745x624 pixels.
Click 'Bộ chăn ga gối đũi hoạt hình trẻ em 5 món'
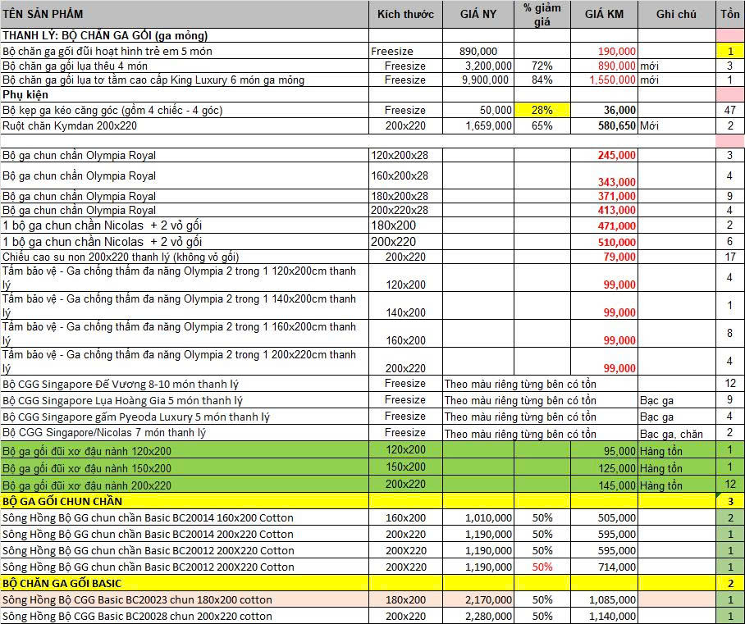[x=185, y=51]
